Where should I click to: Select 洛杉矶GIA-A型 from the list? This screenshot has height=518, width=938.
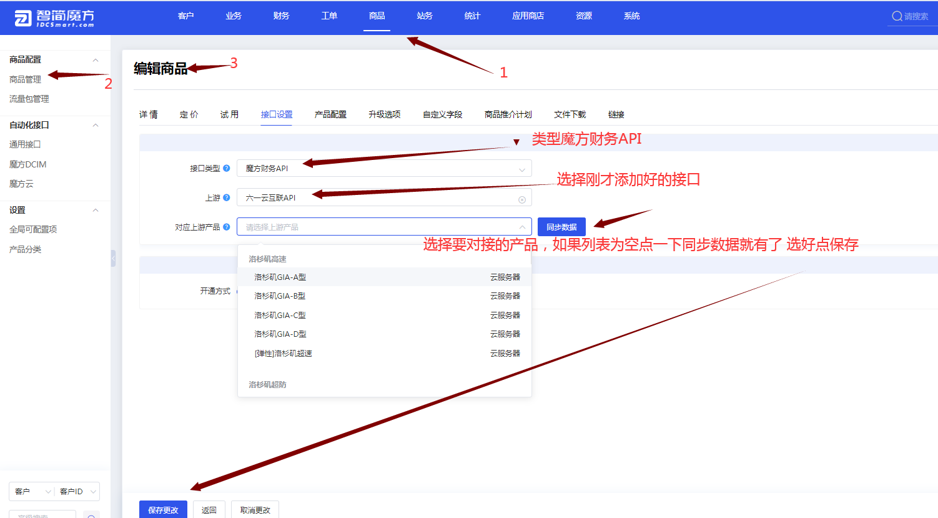click(385, 277)
